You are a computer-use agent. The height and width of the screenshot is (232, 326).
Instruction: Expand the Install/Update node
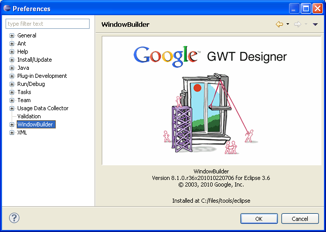12,60
